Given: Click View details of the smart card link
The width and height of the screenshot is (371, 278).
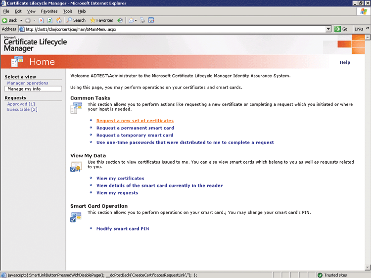Looking at the screenshot, I should tap(159, 185).
